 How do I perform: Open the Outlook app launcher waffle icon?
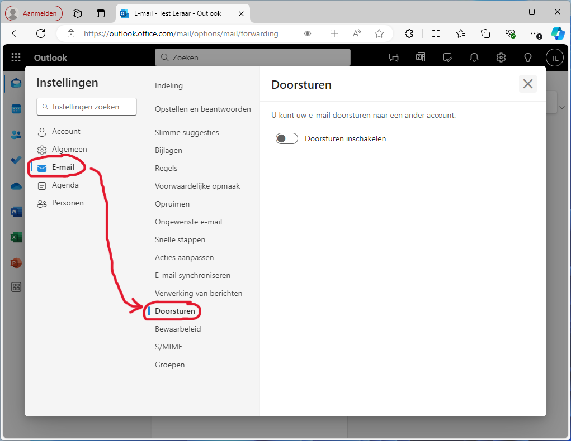(16, 57)
